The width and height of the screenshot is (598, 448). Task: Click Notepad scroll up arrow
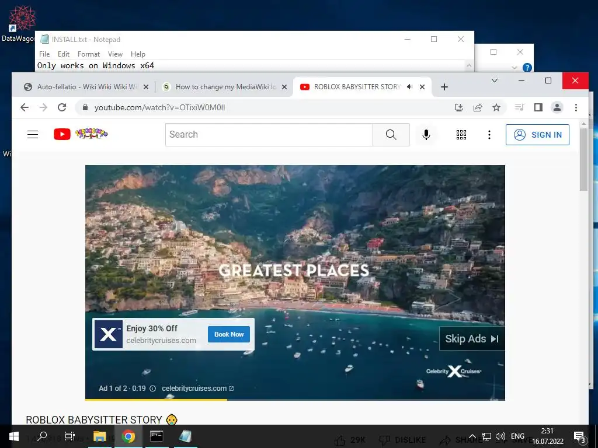[470, 65]
